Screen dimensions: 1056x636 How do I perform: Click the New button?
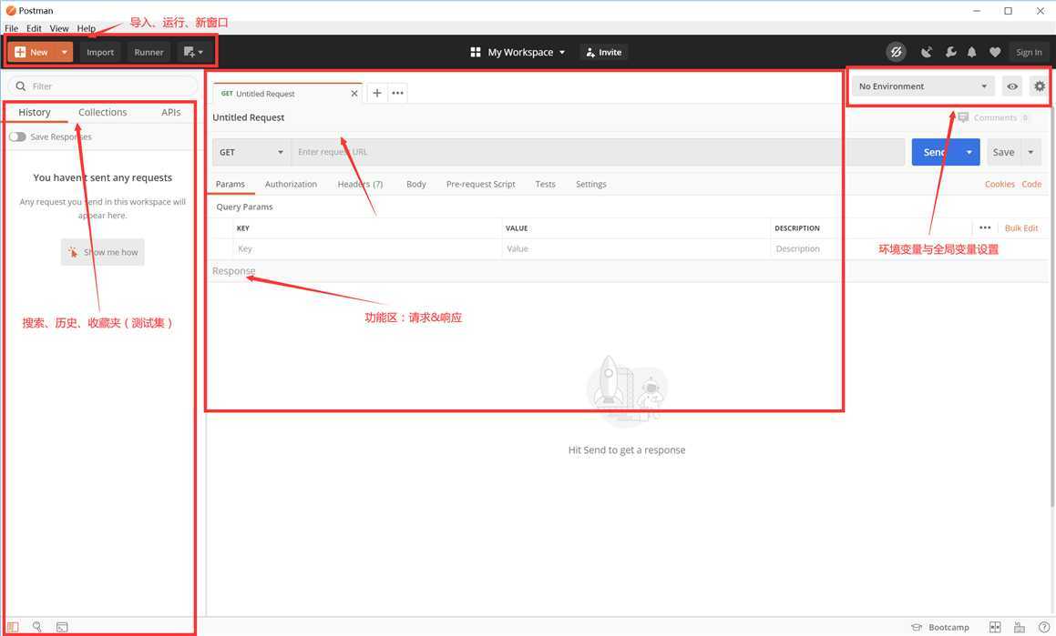click(x=32, y=52)
